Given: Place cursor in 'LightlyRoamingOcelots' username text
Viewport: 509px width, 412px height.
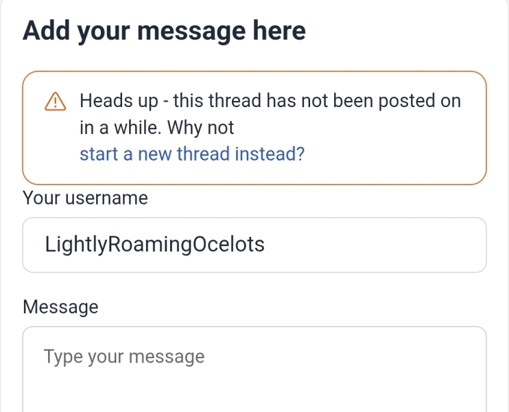Looking at the screenshot, I should tap(154, 244).
